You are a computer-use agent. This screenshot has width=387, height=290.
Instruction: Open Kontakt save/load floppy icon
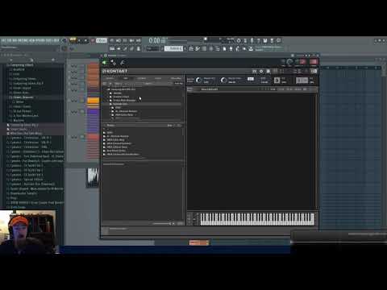(x=268, y=71)
